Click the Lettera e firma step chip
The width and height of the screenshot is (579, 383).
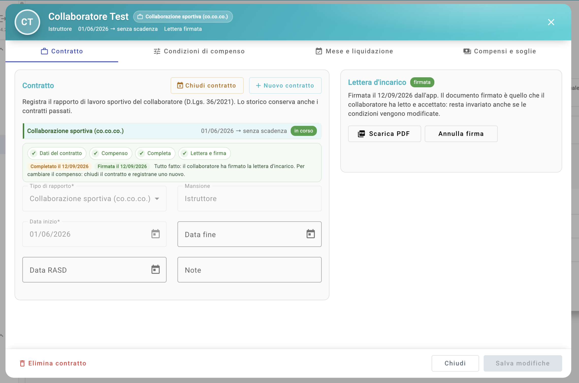[x=204, y=153]
